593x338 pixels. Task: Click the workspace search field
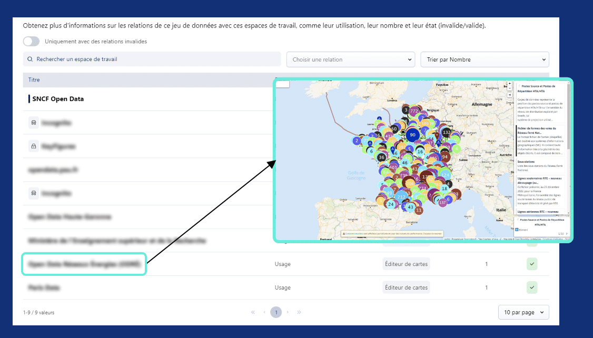coord(152,59)
